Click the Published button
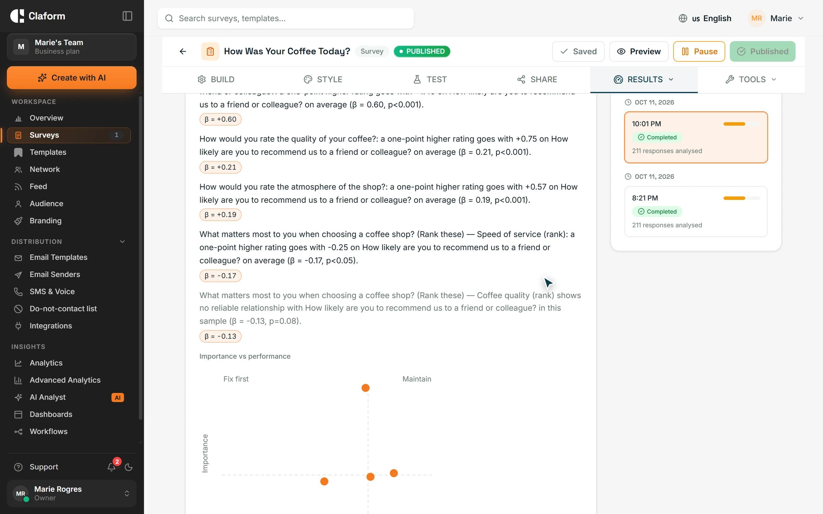 [762, 51]
